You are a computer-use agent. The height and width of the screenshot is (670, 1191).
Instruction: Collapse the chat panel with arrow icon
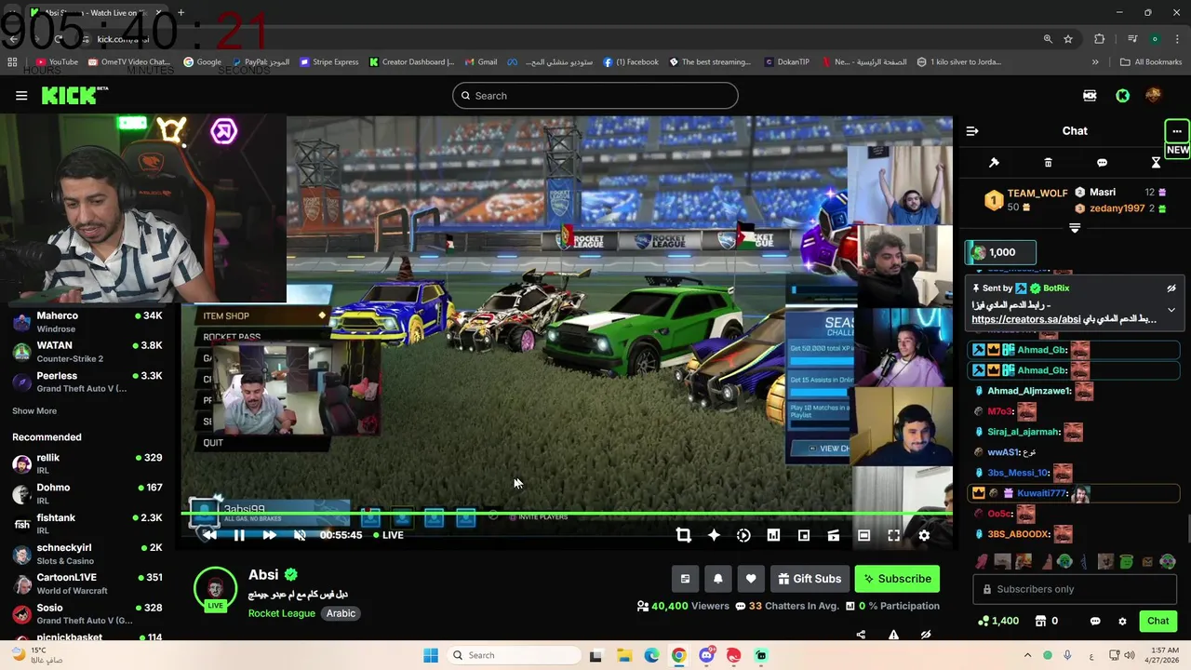972,131
